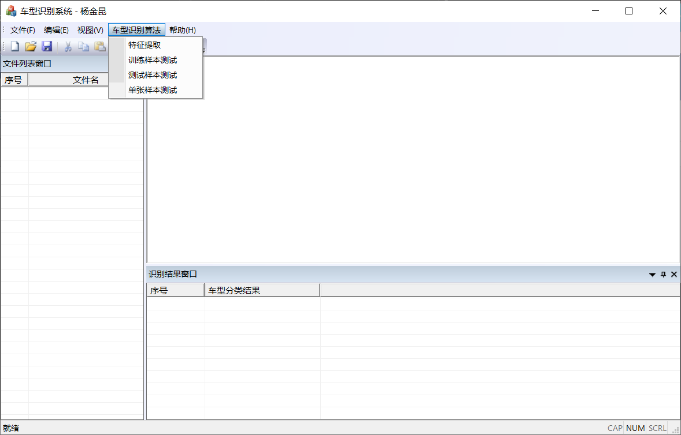
Task: Choose 训练样本测试 menu entry
Action: pos(156,60)
